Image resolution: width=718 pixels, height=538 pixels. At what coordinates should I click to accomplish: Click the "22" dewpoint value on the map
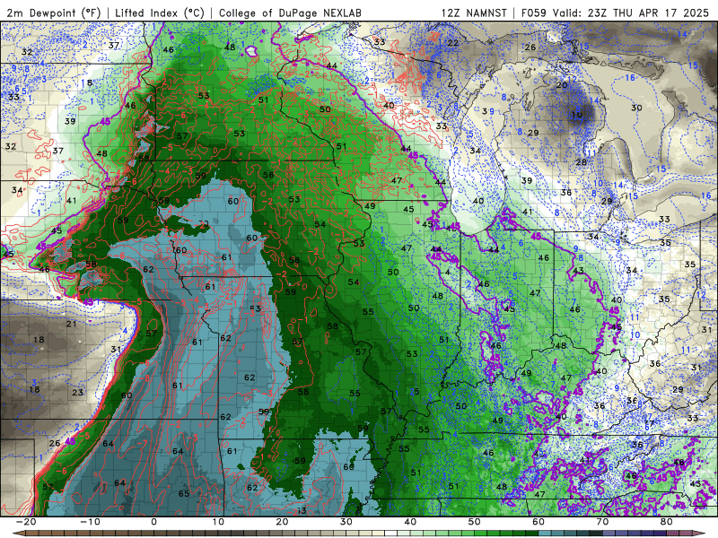[453, 43]
